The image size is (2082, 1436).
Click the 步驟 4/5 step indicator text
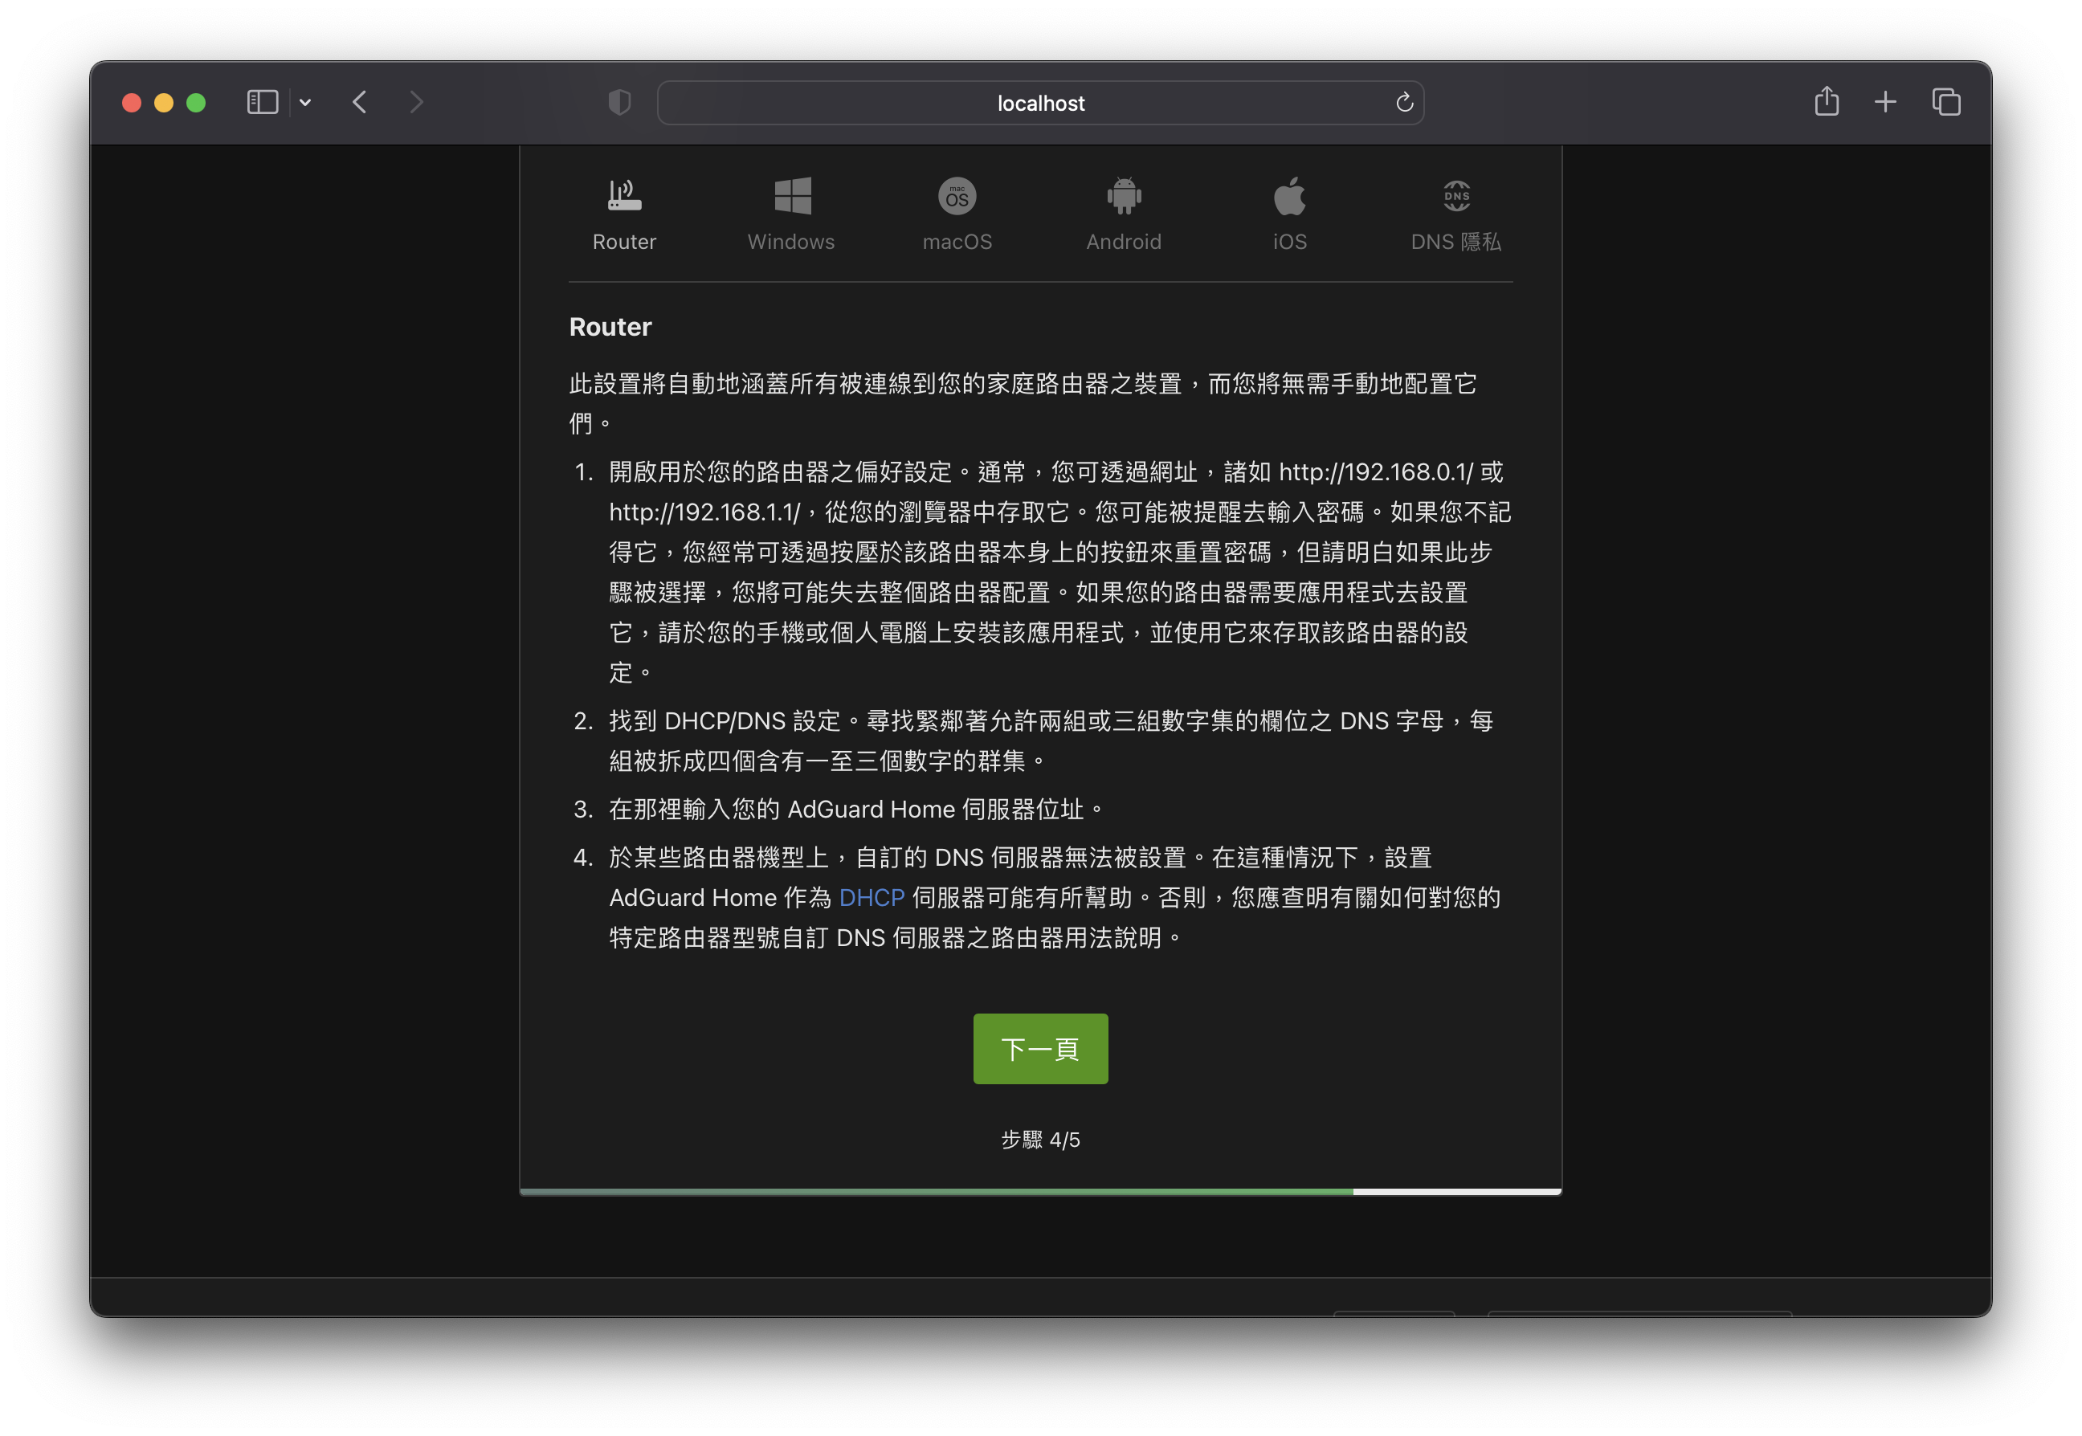(x=1040, y=1139)
